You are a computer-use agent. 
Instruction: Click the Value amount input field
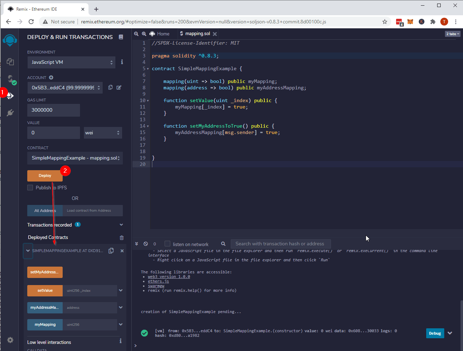pos(53,133)
